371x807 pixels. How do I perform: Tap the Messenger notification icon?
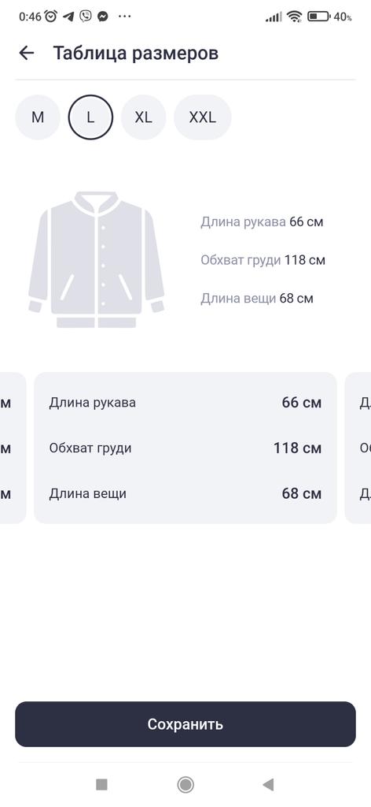[x=103, y=17]
